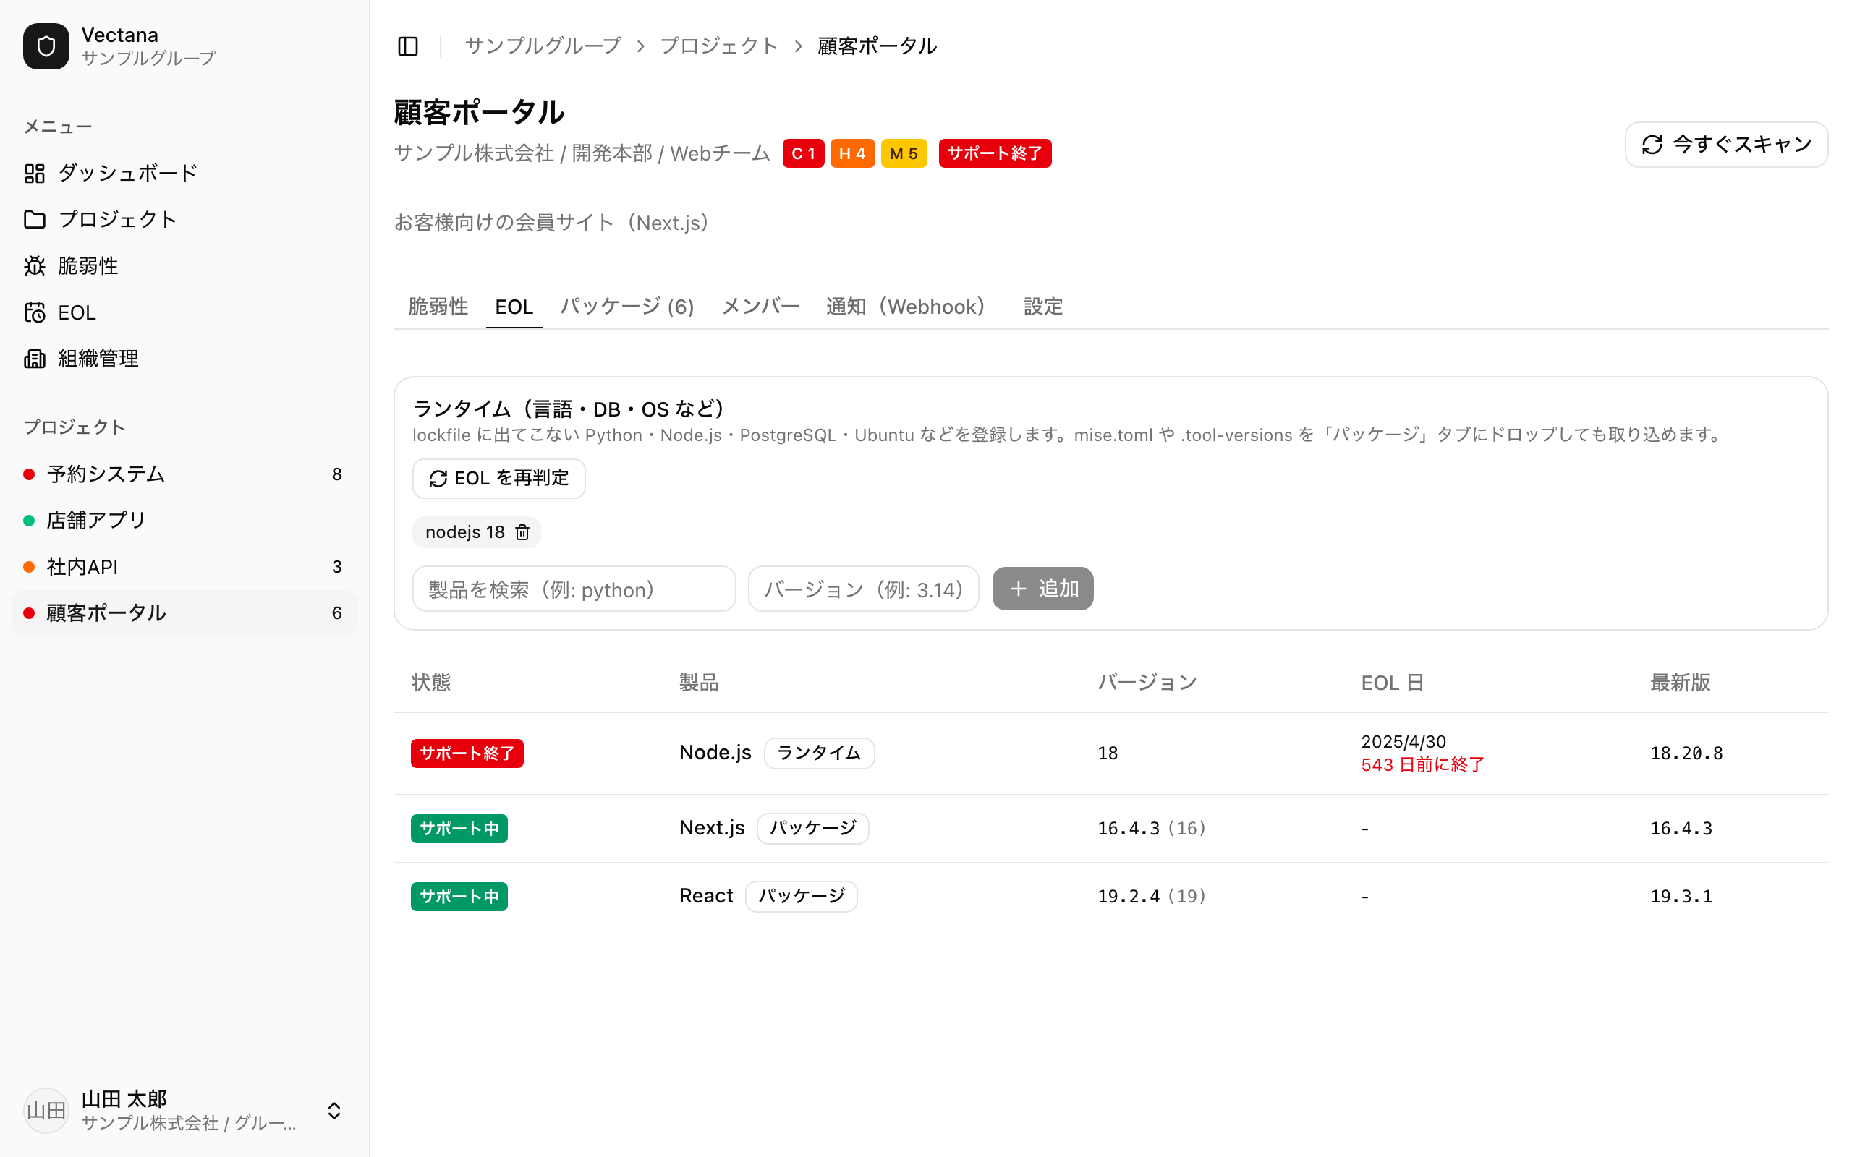Delete the nodejs 18 runtime trash icon
The image size is (1852, 1157).
(522, 531)
